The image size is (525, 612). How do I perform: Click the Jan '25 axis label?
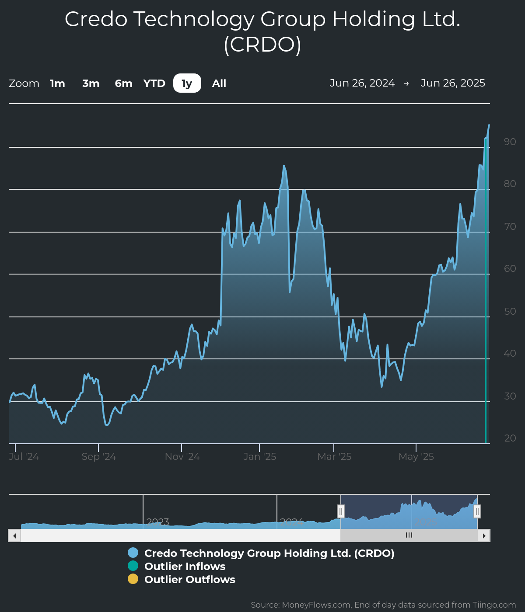point(260,457)
